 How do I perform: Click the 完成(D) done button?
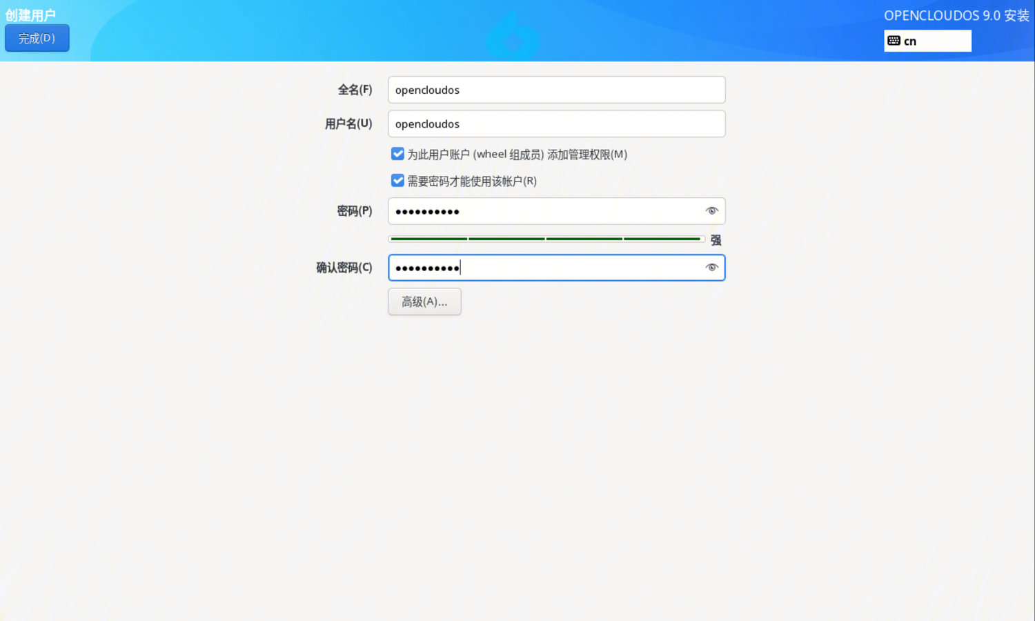[37, 38]
